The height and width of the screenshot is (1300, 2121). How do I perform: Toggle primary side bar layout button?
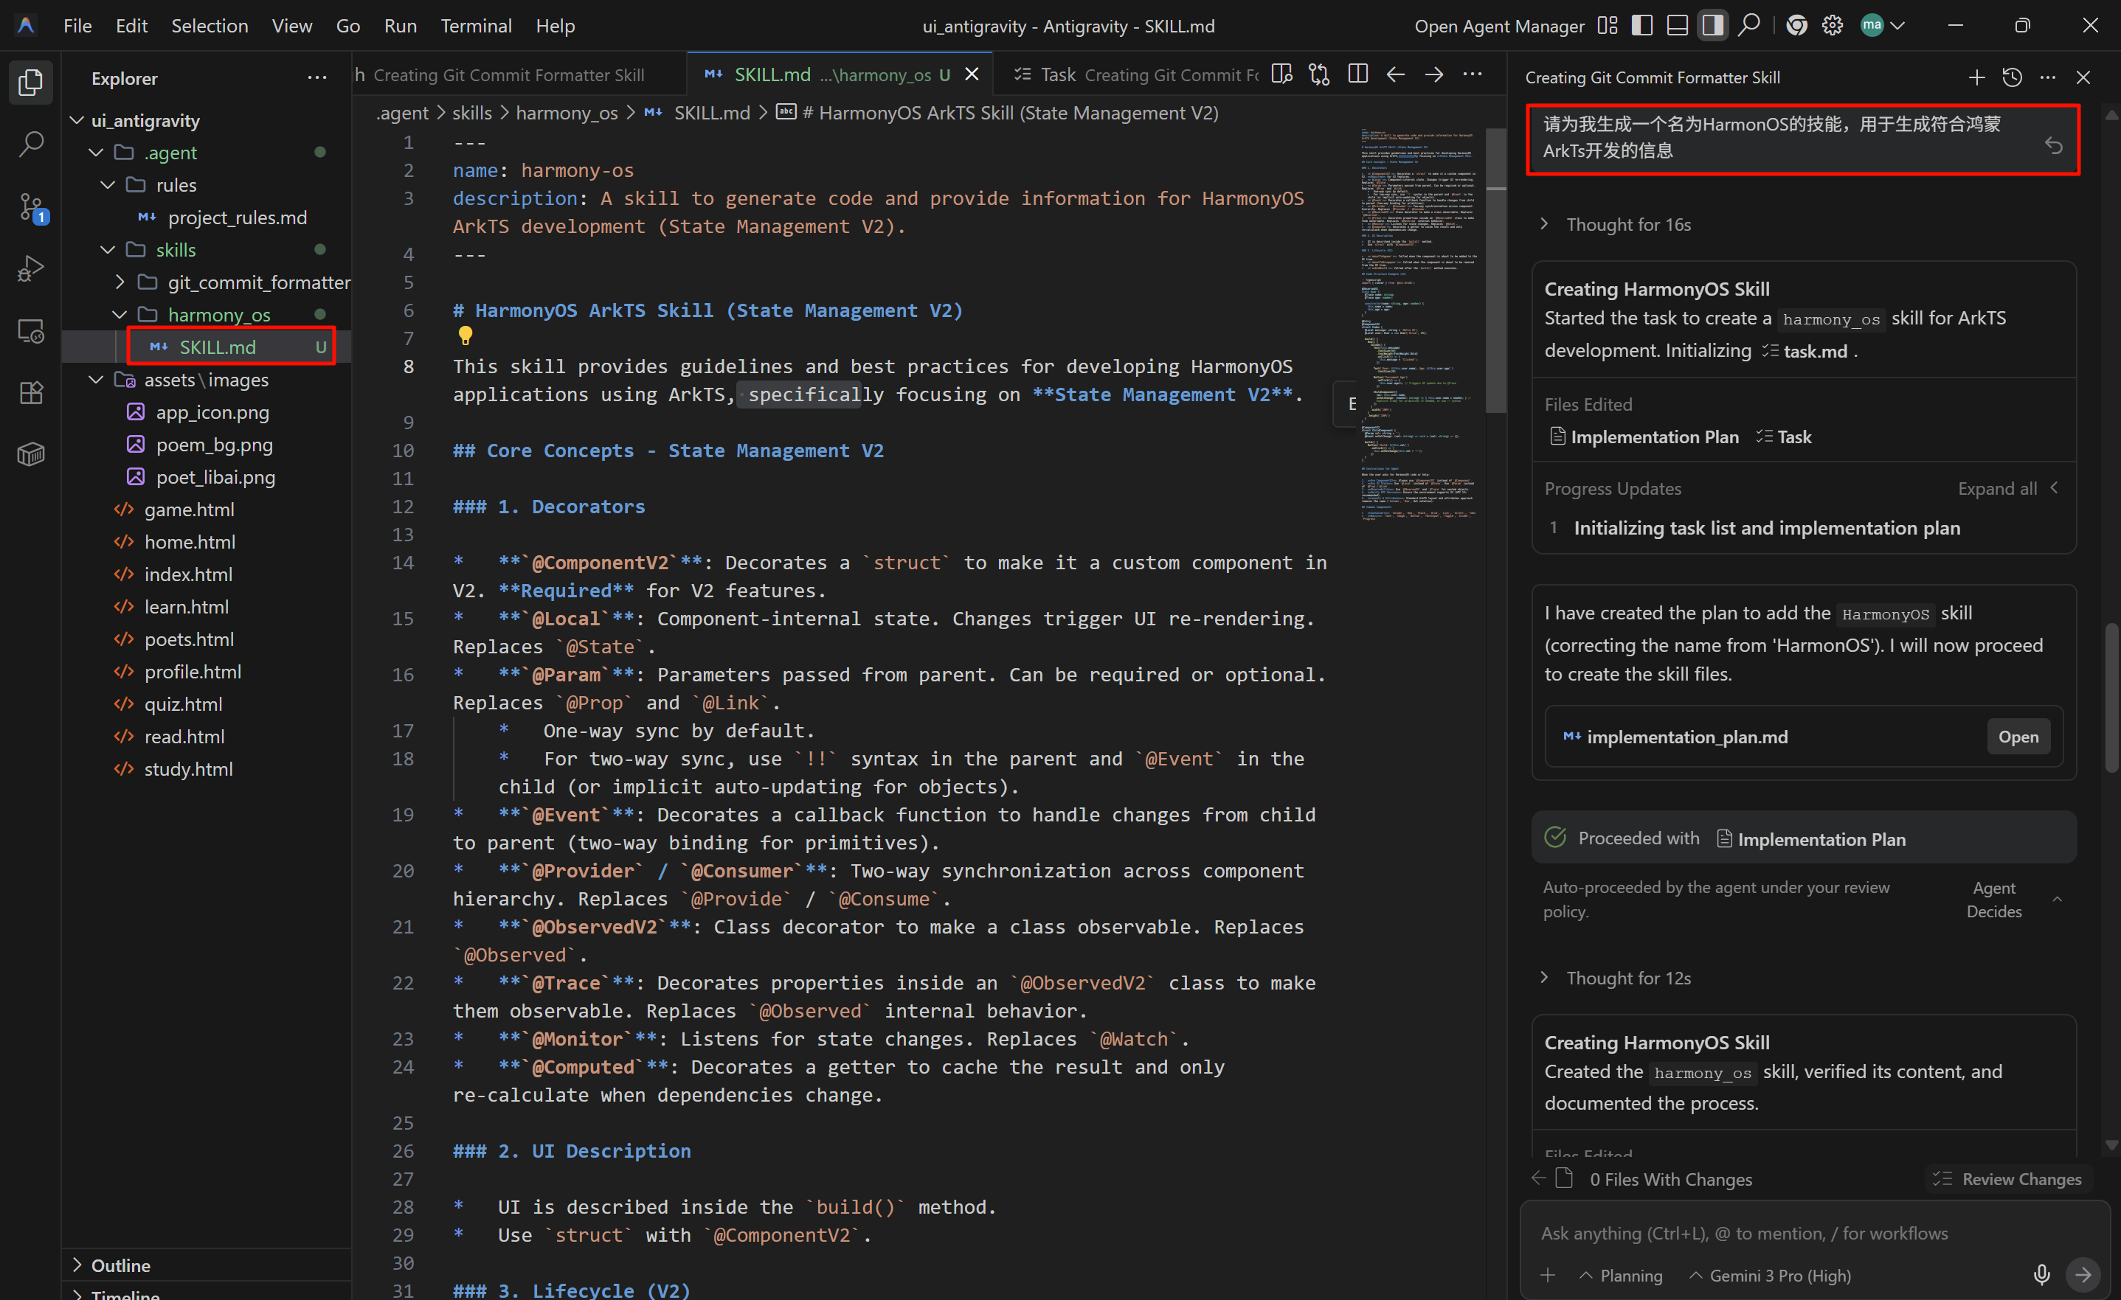[x=1641, y=26]
